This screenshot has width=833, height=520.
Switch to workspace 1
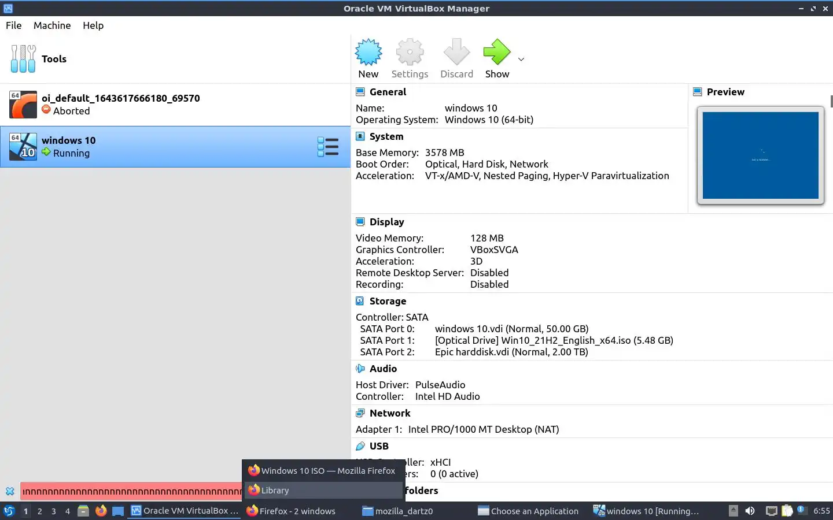25,511
